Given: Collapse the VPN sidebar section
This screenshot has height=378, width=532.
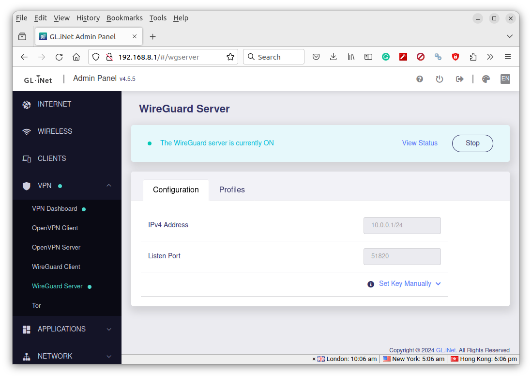Looking at the screenshot, I should pyautogui.click(x=108, y=186).
